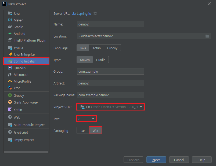Click the Next button
The height and width of the screenshot is (166, 216).
[156, 160]
